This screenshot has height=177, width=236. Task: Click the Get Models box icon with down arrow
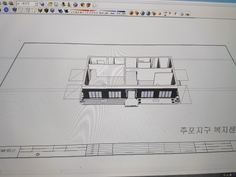click(82, 5)
